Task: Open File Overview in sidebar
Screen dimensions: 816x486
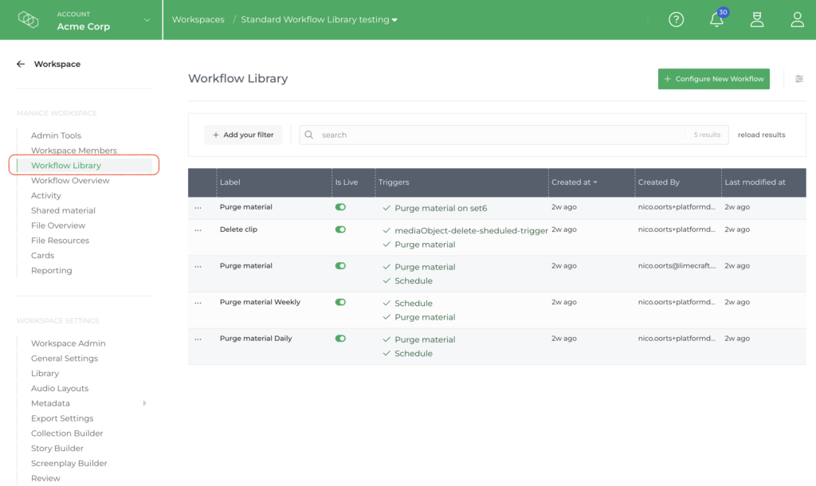Action: [57, 225]
